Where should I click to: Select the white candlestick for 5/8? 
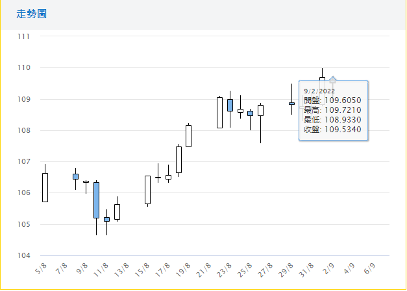pos(45,187)
